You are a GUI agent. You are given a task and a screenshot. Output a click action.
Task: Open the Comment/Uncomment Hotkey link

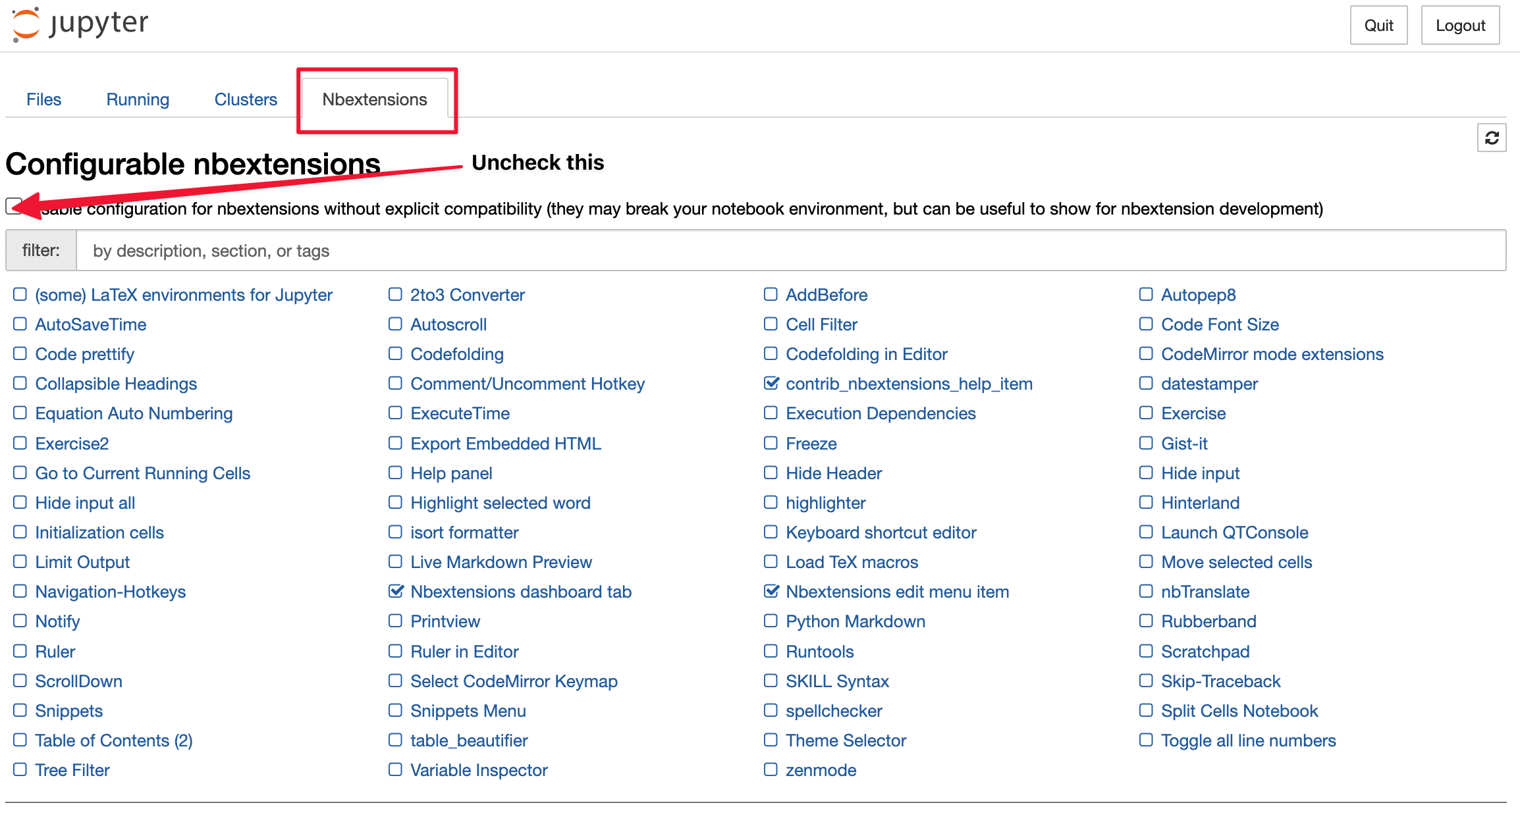click(528, 384)
